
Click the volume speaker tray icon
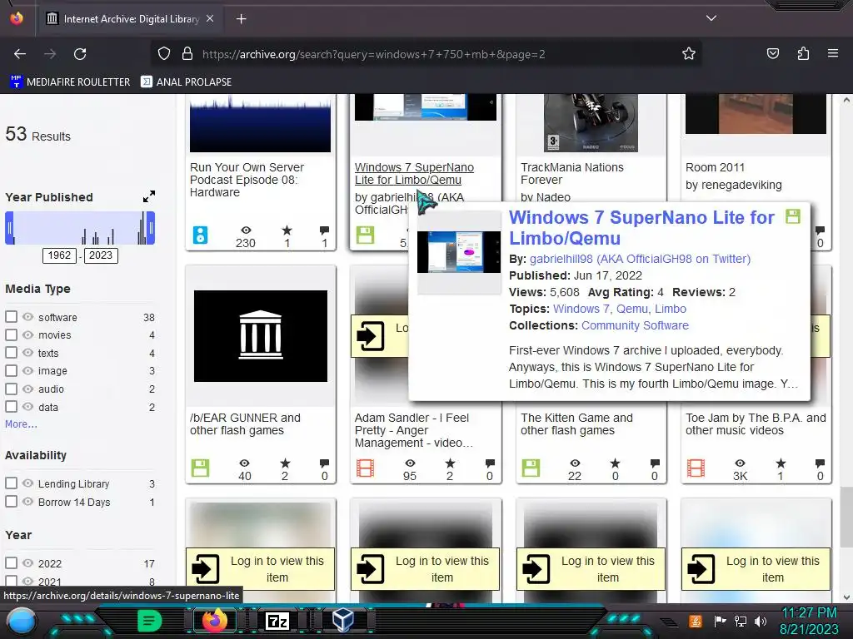pos(760,621)
